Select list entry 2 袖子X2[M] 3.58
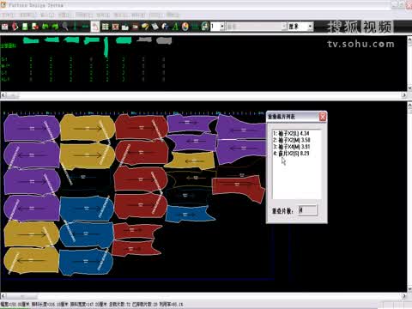The height and width of the screenshot is (309, 412). point(291,140)
